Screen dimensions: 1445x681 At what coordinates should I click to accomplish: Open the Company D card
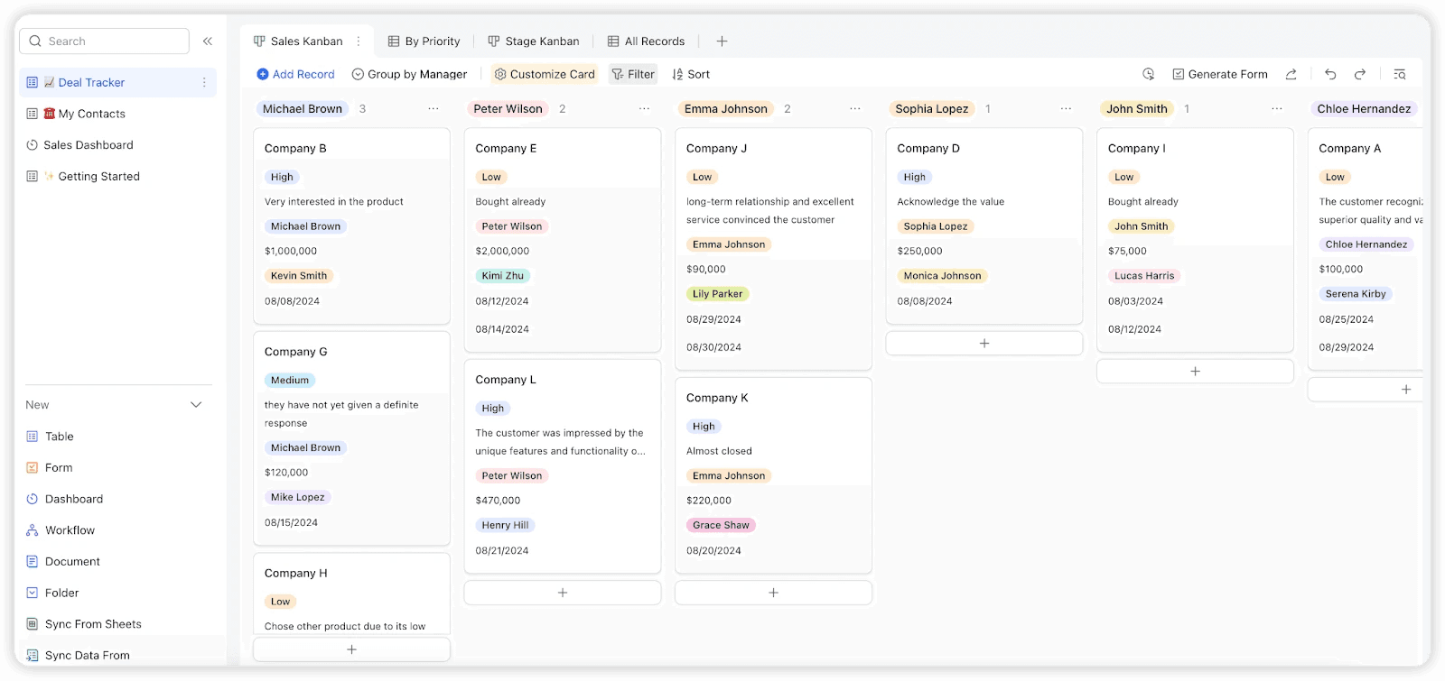(984, 225)
